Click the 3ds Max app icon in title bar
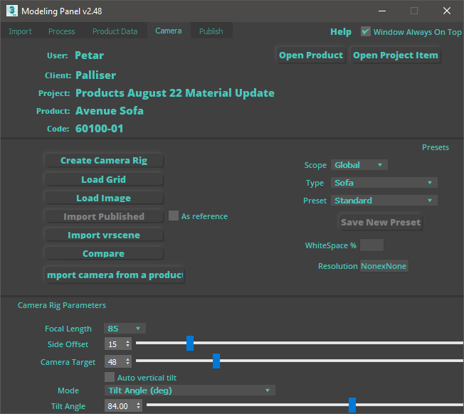464x414 pixels. click(11, 11)
